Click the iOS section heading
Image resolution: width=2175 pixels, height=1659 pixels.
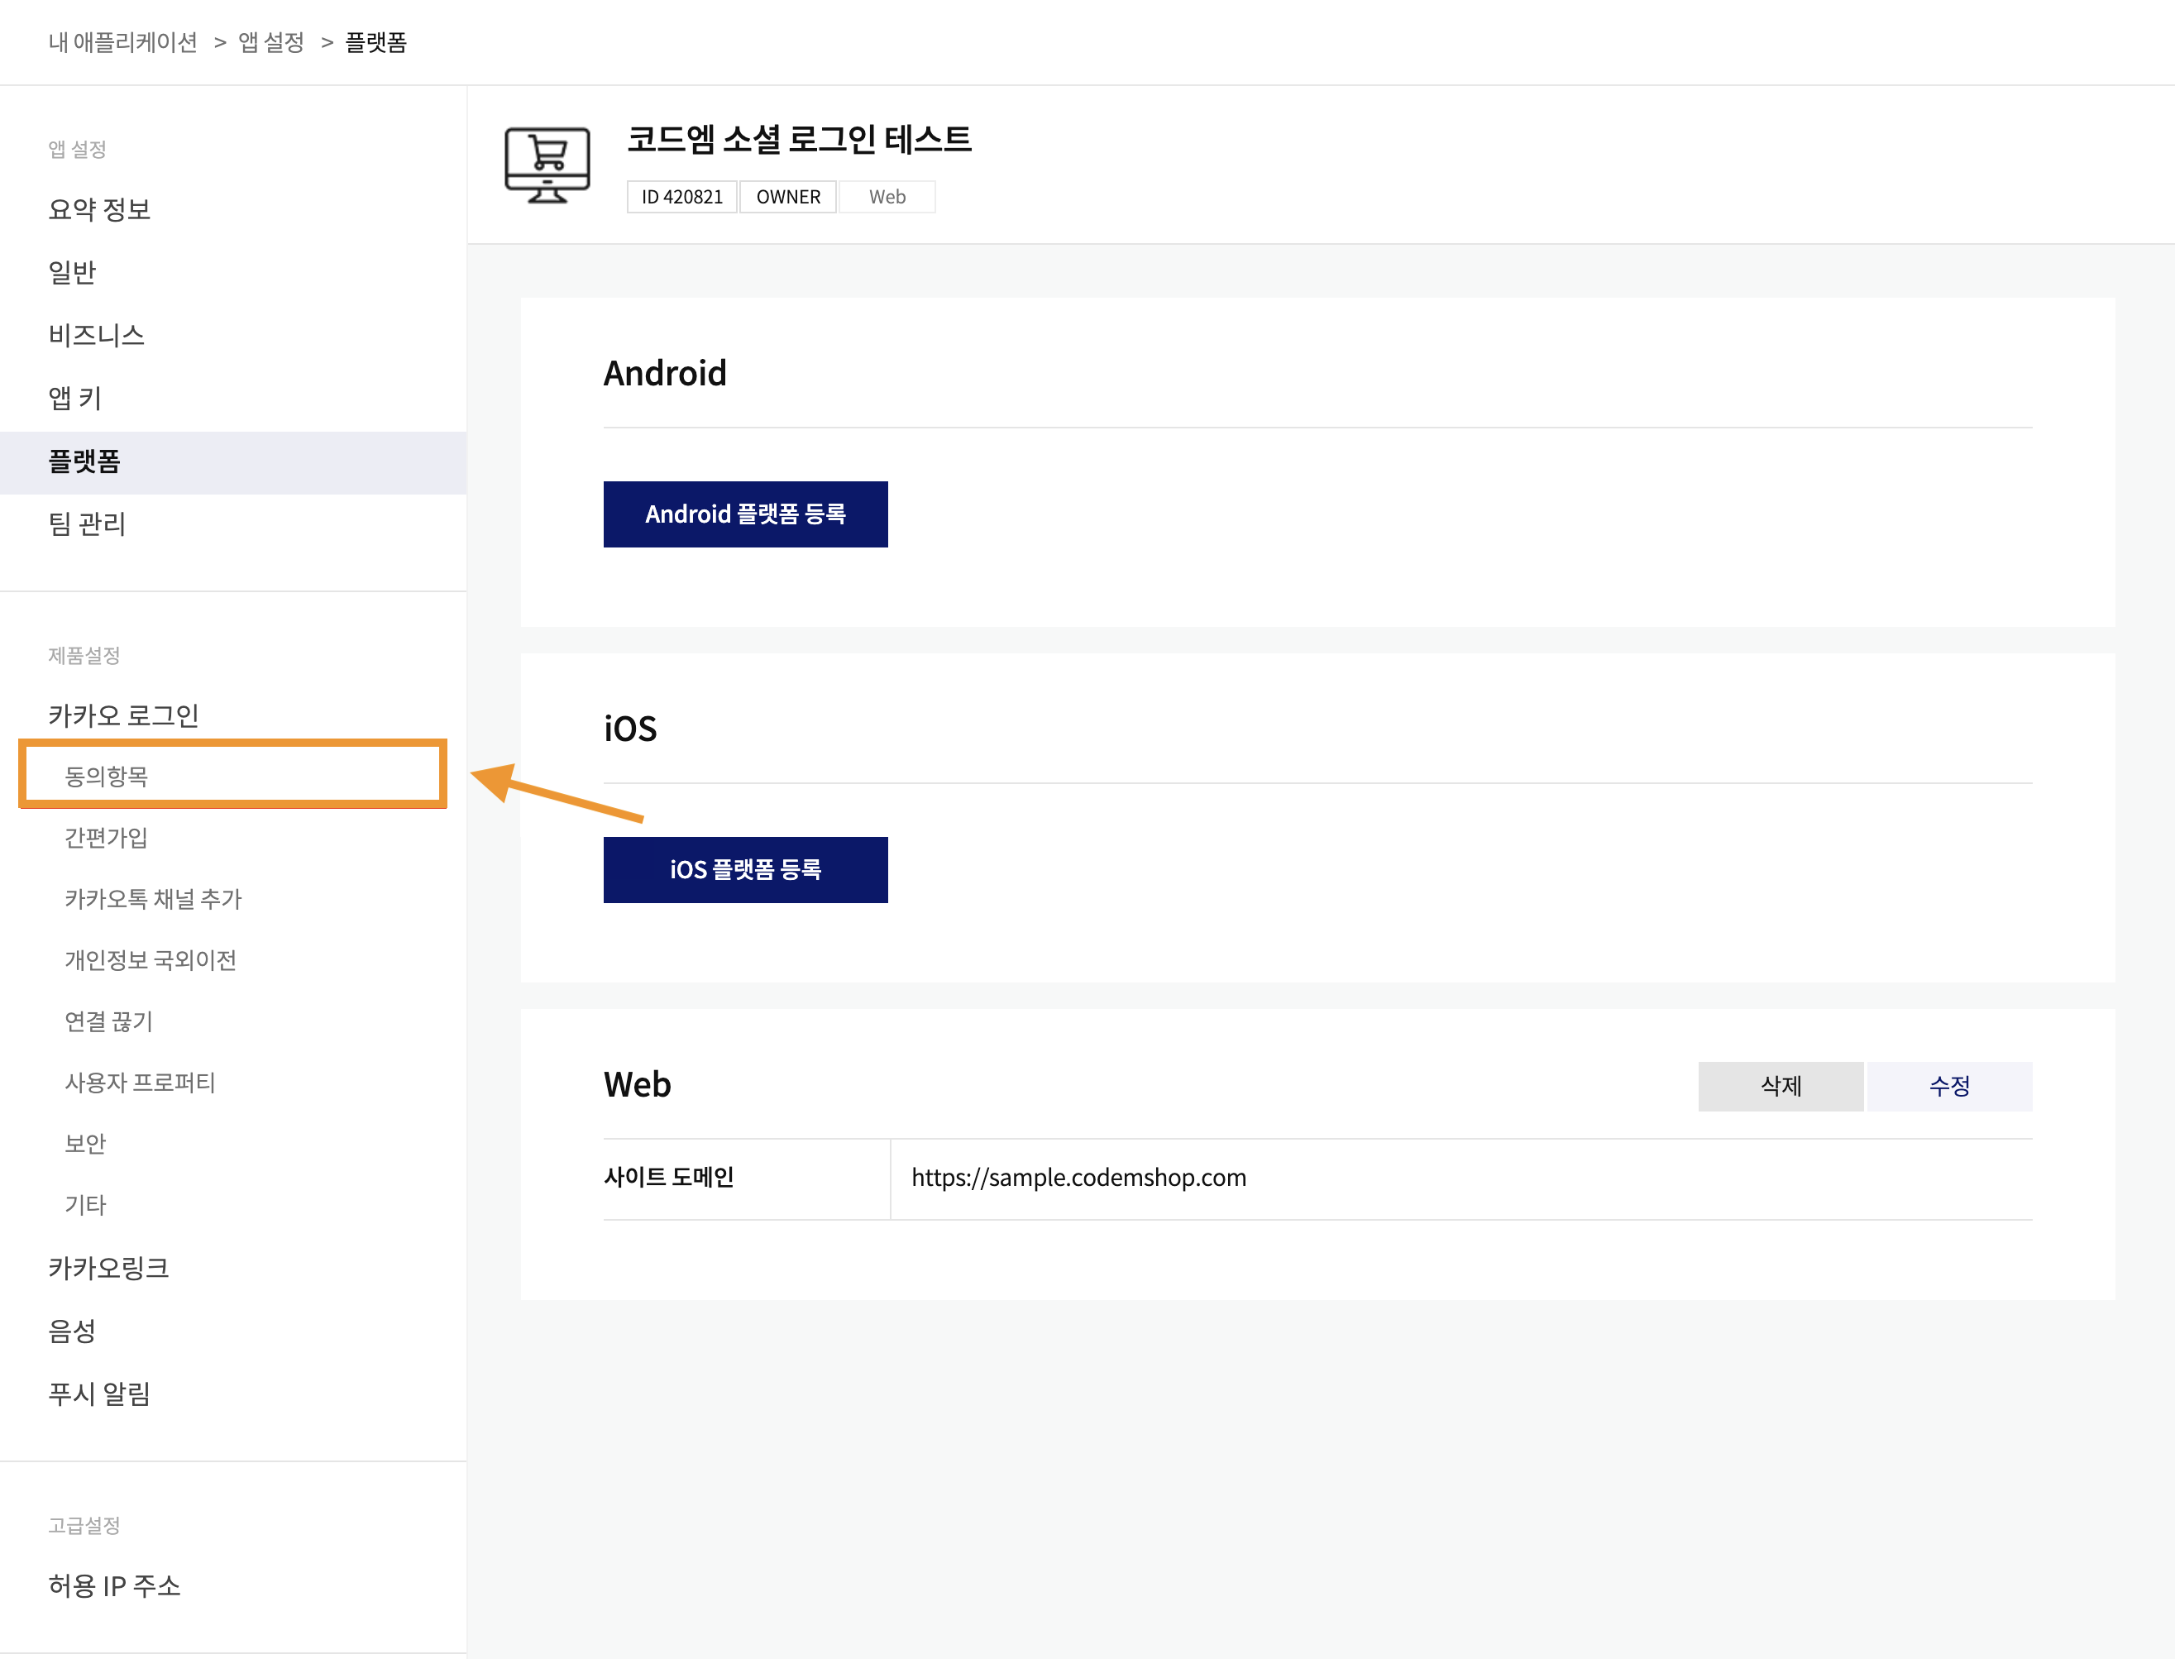(x=630, y=729)
